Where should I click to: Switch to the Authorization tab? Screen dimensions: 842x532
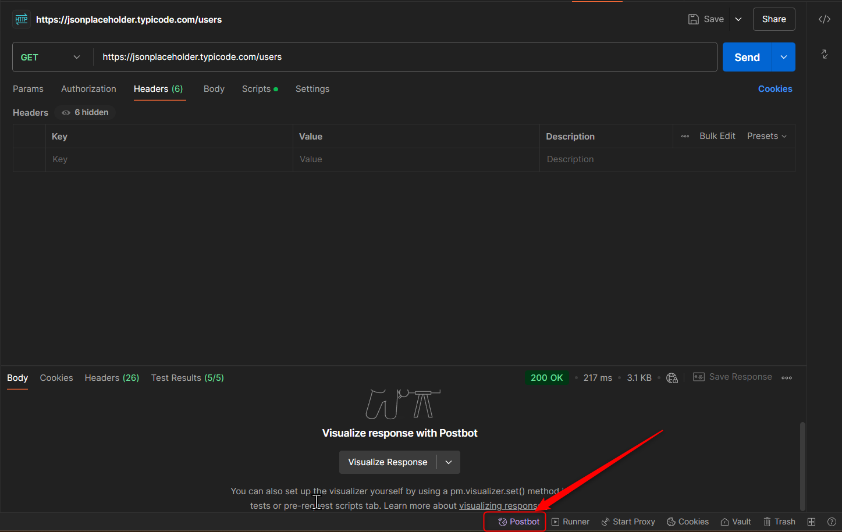[x=88, y=89]
